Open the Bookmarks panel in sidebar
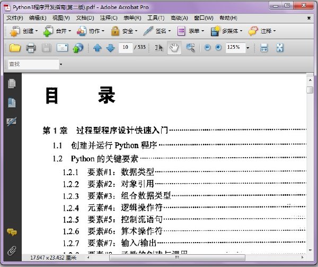The image size is (318, 267). coord(12,103)
